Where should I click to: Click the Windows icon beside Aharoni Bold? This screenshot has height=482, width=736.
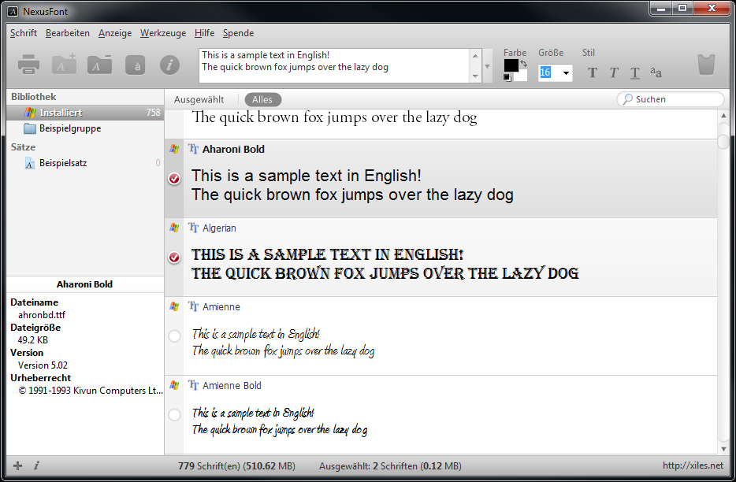pos(174,149)
